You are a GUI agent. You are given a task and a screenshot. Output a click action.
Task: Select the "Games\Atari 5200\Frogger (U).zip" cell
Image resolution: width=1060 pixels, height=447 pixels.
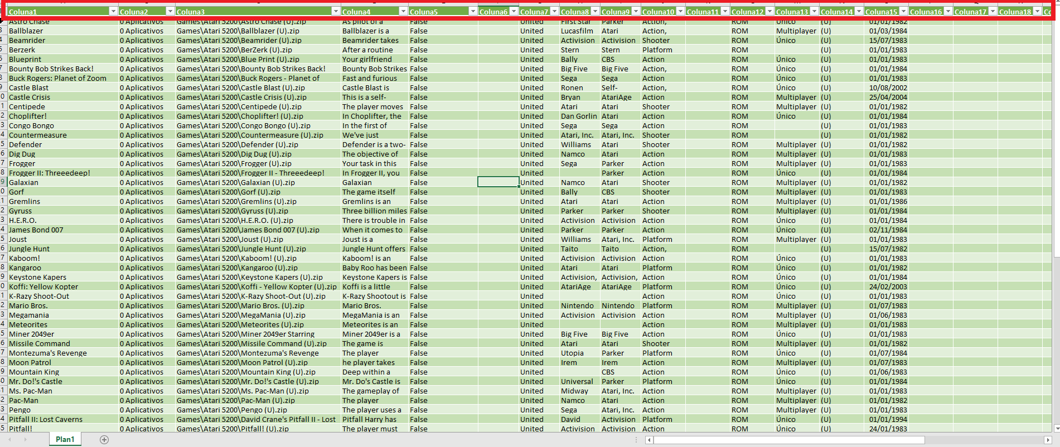(x=258, y=163)
